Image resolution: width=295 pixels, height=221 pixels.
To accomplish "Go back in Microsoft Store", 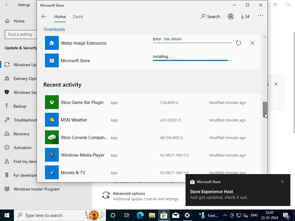I will [44, 16].
